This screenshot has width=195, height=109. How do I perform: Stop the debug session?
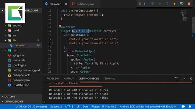point(189,4)
